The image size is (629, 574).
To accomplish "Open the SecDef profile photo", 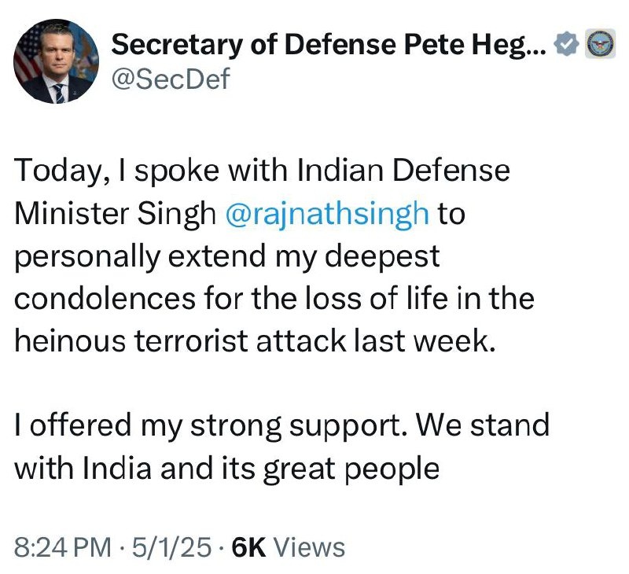I will tap(55, 62).
